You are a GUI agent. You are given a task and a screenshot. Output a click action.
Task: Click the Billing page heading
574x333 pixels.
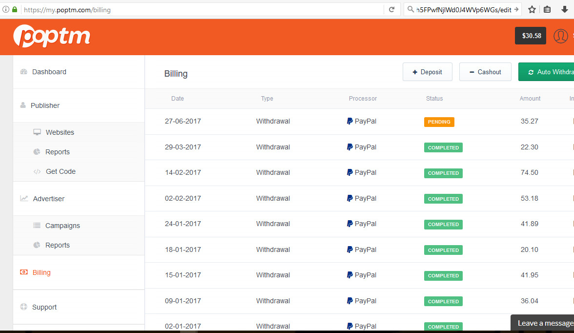click(x=176, y=74)
